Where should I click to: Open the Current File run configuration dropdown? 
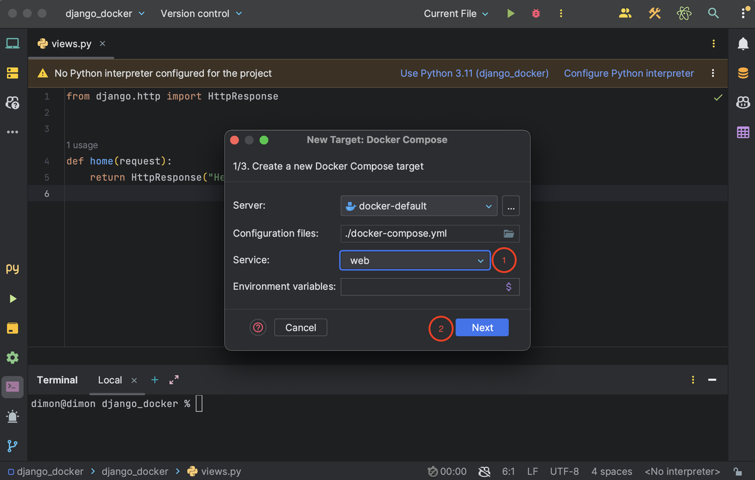(x=456, y=13)
